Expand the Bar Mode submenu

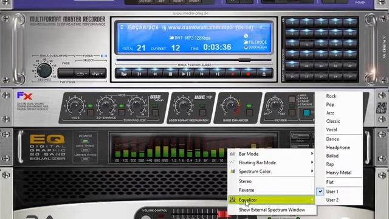point(271,154)
